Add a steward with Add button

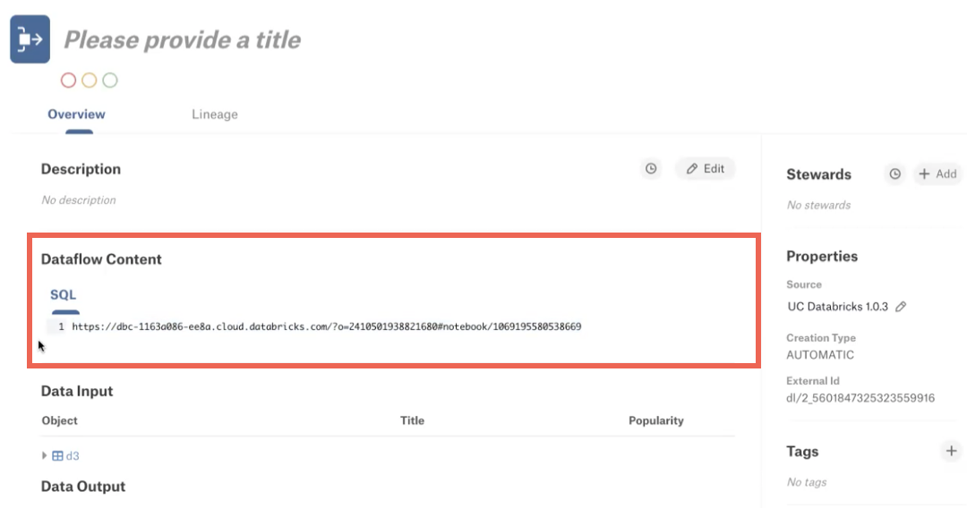click(937, 174)
